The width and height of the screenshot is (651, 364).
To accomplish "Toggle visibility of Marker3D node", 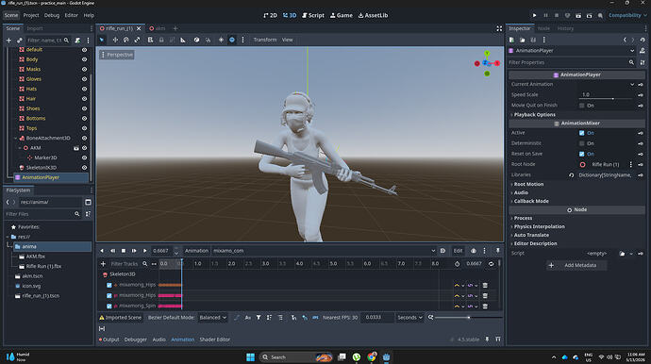I will (84, 157).
